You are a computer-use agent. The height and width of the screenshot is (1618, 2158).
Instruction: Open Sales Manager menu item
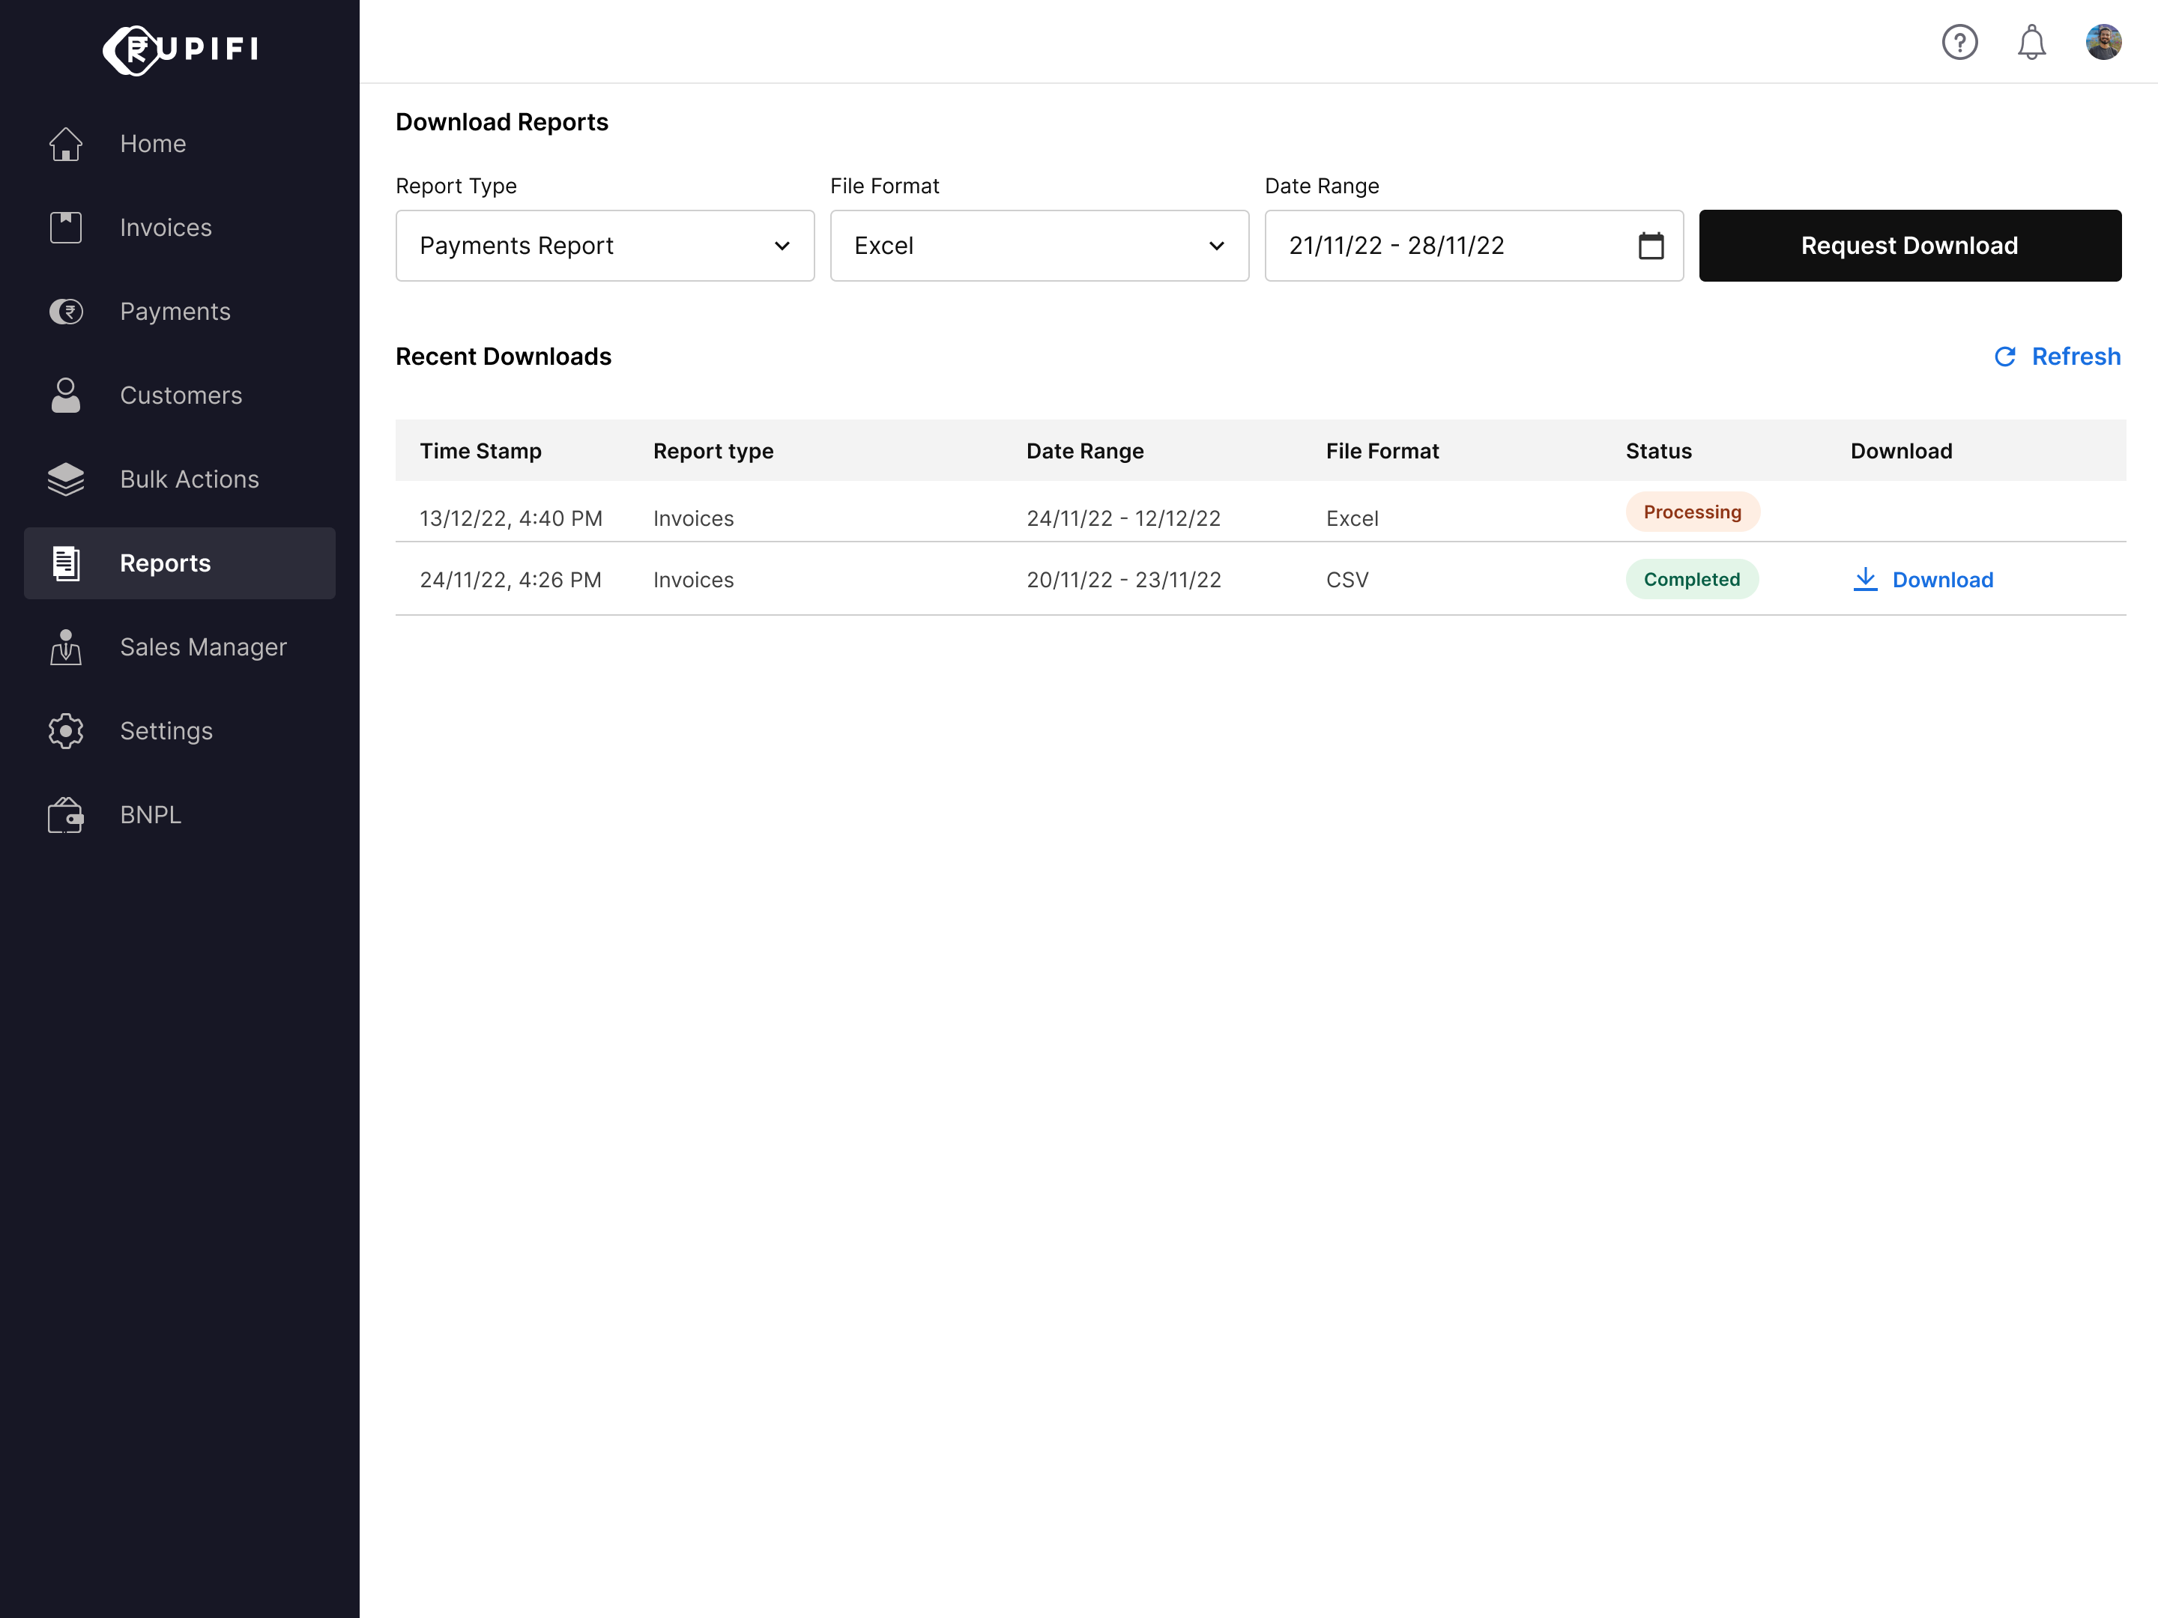(x=180, y=648)
